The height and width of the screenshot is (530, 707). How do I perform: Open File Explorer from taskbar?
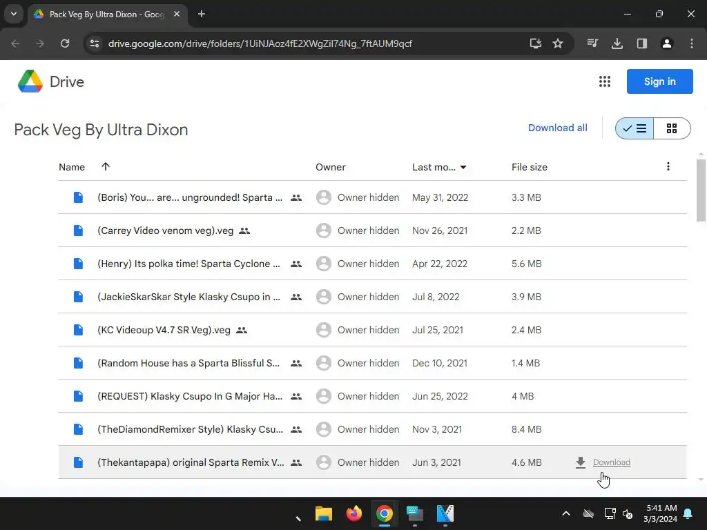click(x=324, y=513)
